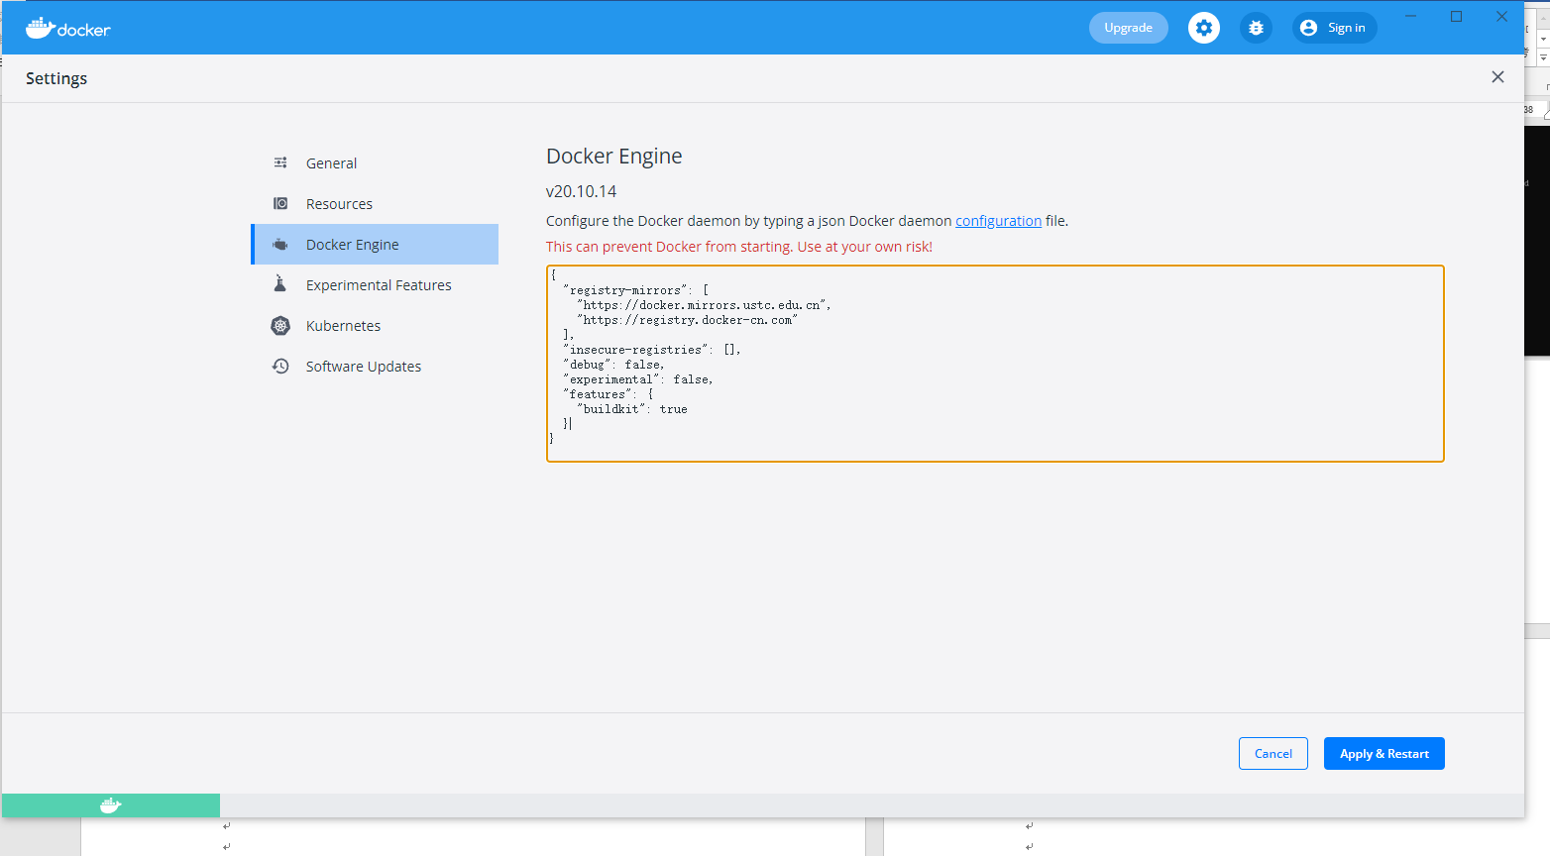Image resolution: width=1550 pixels, height=856 pixels.
Task: Click the General sliders icon
Action: (280, 162)
